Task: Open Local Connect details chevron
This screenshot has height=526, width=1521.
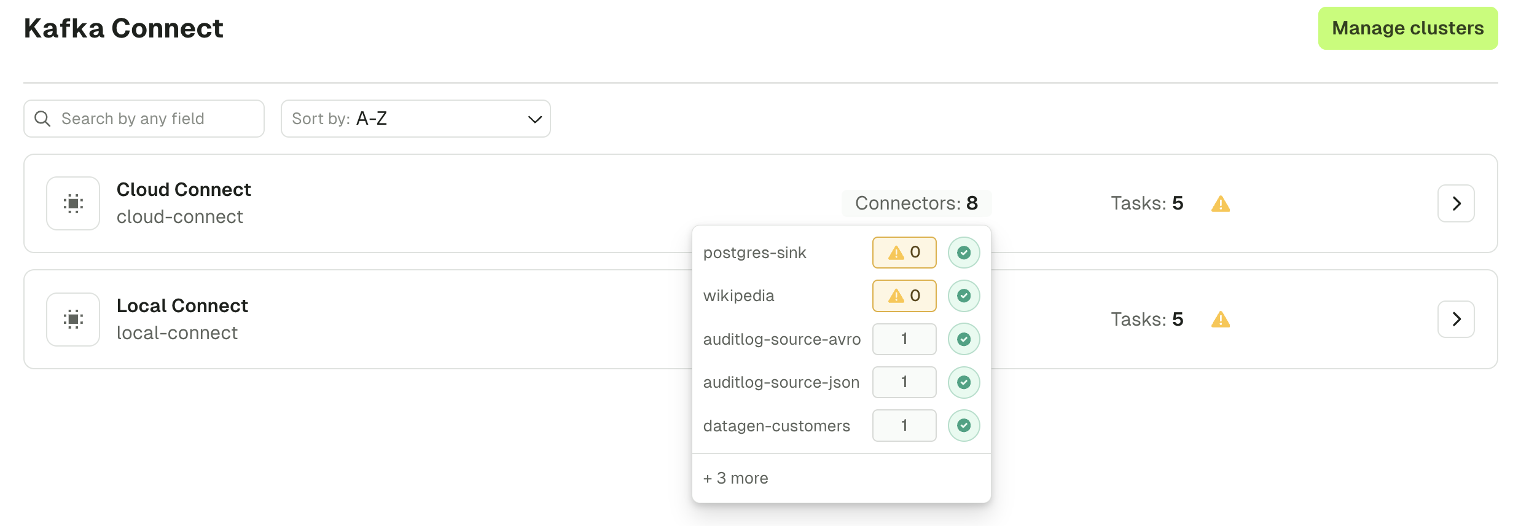Action: pyautogui.click(x=1456, y=320)
